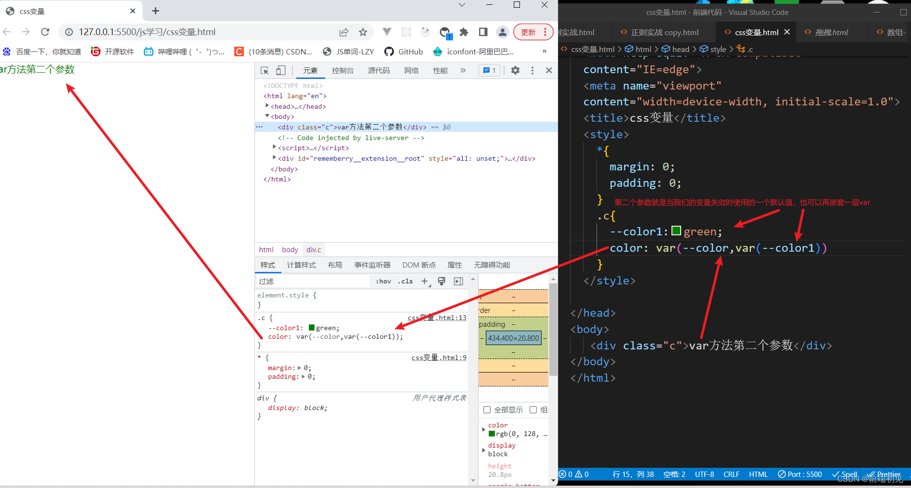Image resolution: width=911 pixels, height=488 pixels.
Task: Open the 计算样式 styles subtab
Action: (x=302, y=265)
